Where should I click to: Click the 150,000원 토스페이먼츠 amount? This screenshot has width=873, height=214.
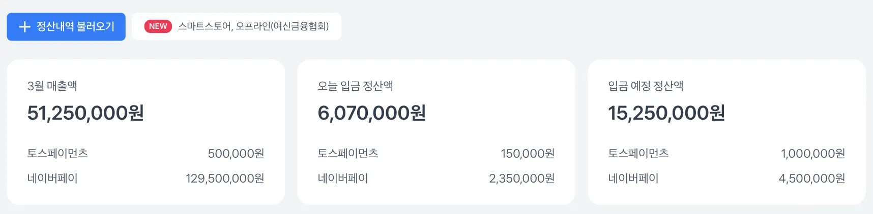(527, 154)
